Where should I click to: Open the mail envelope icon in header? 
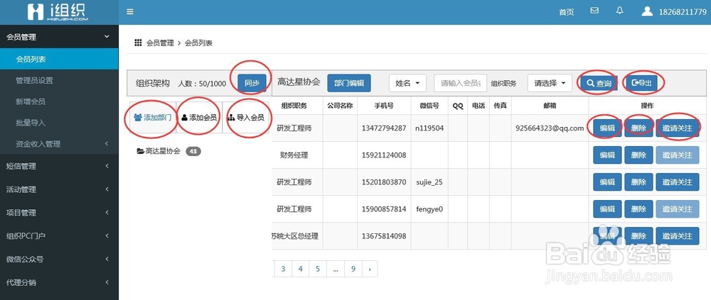[x=594, y=11]
